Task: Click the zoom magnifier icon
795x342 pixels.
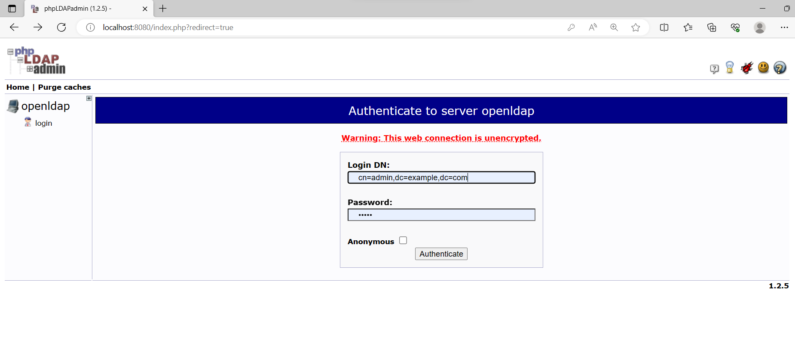Action: pos(614,27)
